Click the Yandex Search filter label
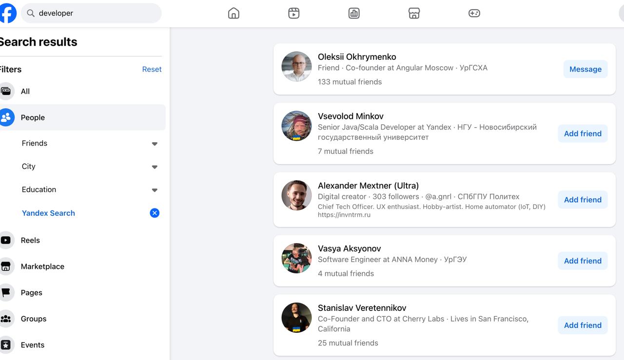The width and height of the screenshot is (624, 360). pyautogui.click(x=48, y=213)
